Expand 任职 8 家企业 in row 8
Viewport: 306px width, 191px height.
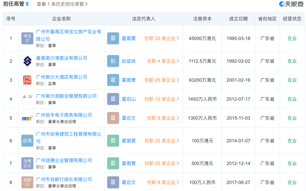pos(163,182)
